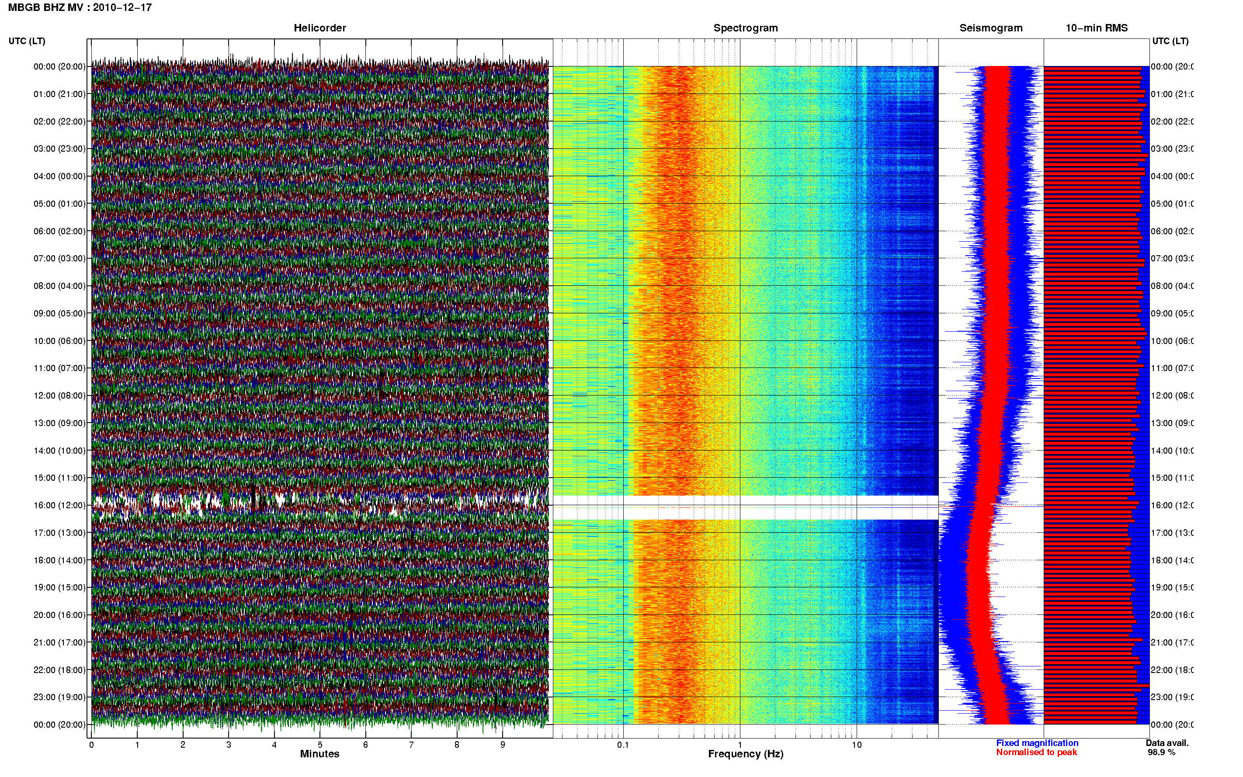The image size is (1243, 777).
Task: Click the title text MBGB BHZ MV : 2010-12-17
Action: click(x=80, y=7)
